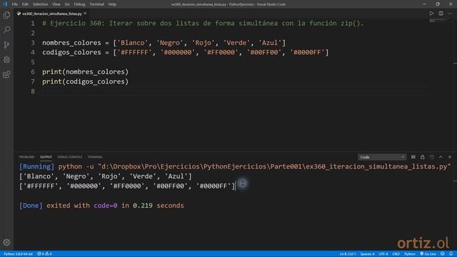Change CRLF end of line sequence

(x=396, y=254)
